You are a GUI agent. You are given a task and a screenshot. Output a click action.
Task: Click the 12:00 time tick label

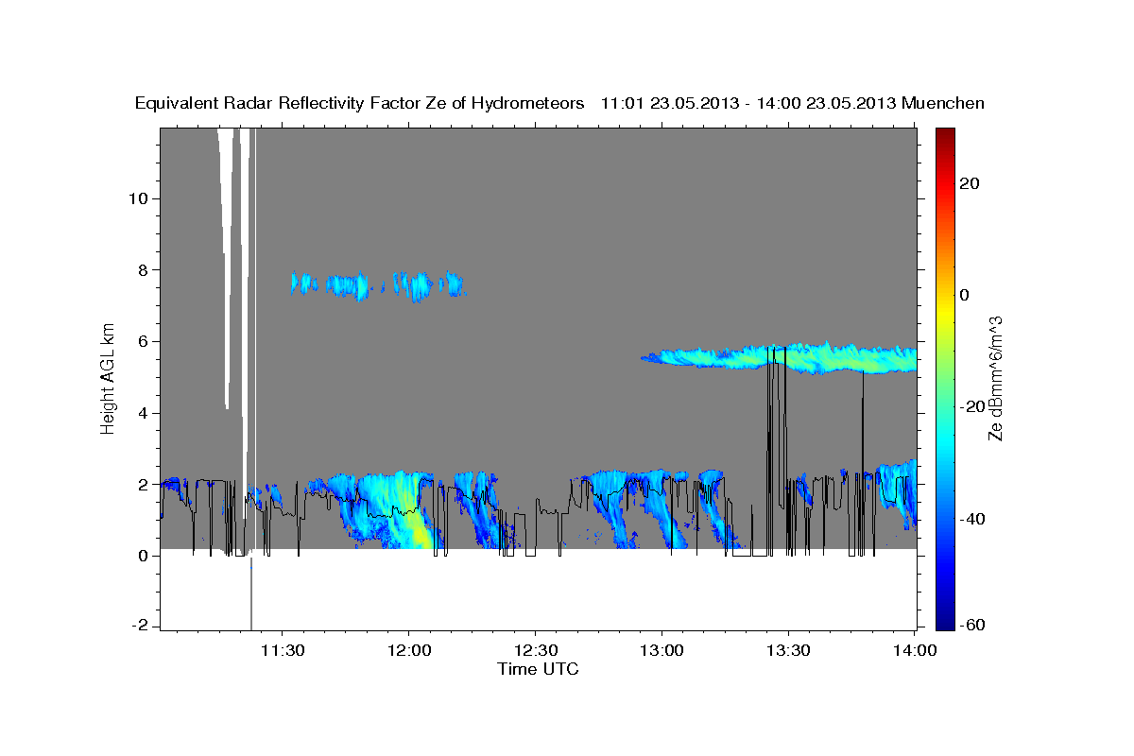(x=408, y=650)
